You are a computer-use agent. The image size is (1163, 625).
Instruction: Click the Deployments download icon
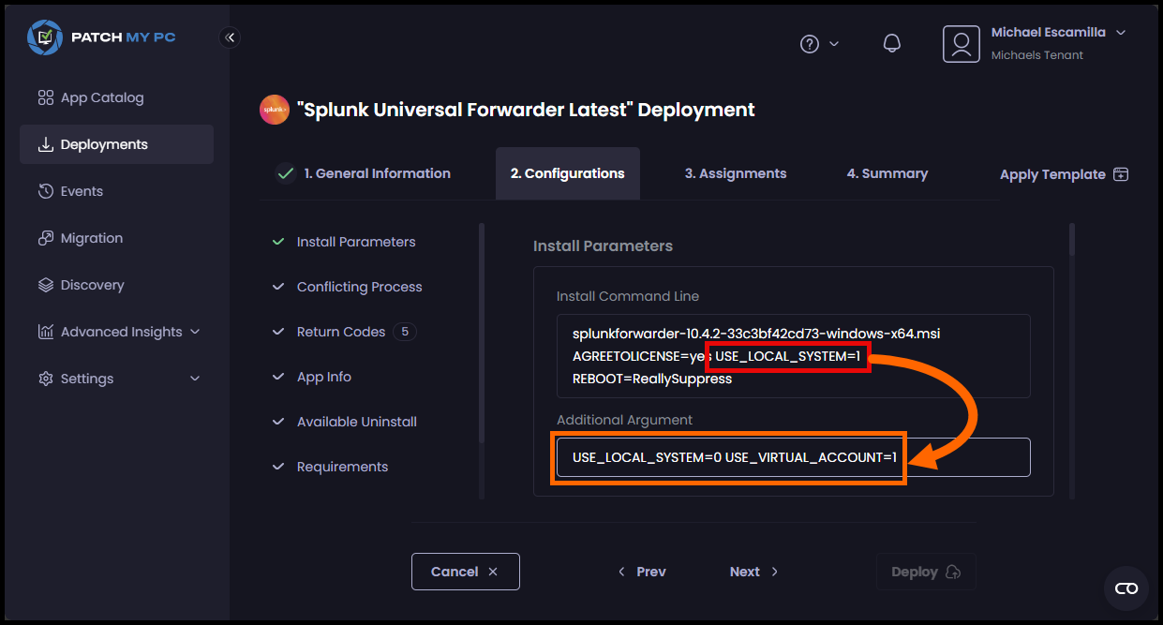pyautogui.click(x=45, y=144)
